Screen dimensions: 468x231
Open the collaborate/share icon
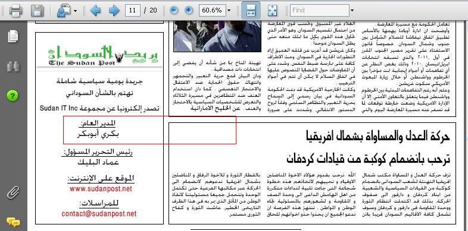coord(64,11)
